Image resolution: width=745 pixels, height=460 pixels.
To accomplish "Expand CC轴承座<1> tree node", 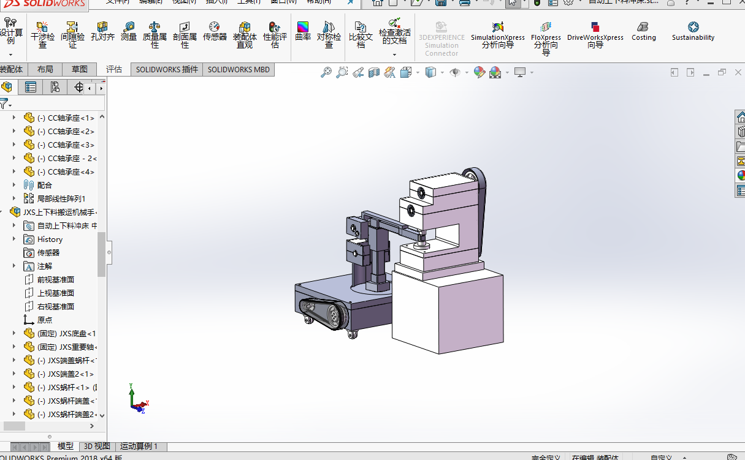I will click(14, 118).
